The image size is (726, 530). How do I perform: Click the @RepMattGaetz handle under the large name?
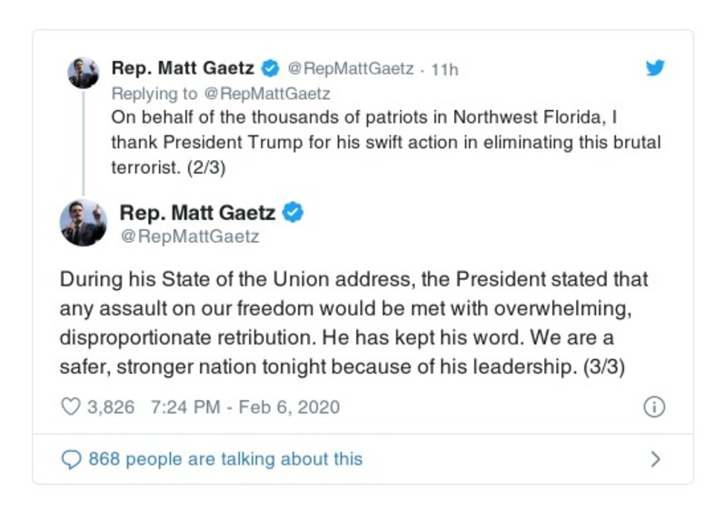tap(189, 236)
